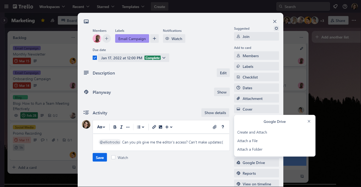The height and width of the screenshot is (187, 361).
Task: Click the italic formatting icon
Action: click(x=121, y=127)
